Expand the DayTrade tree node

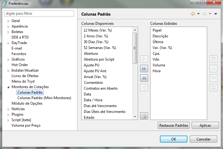[x=9, y=43]
